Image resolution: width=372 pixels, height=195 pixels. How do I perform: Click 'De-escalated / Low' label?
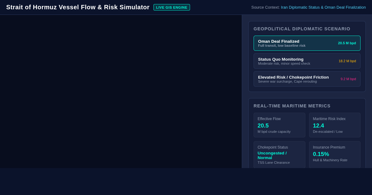pyautogui.click(x=328, y=132)
